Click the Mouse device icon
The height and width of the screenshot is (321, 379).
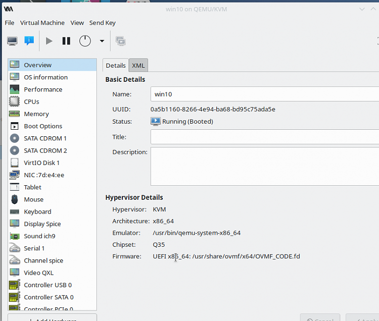[x=15, y=199]
